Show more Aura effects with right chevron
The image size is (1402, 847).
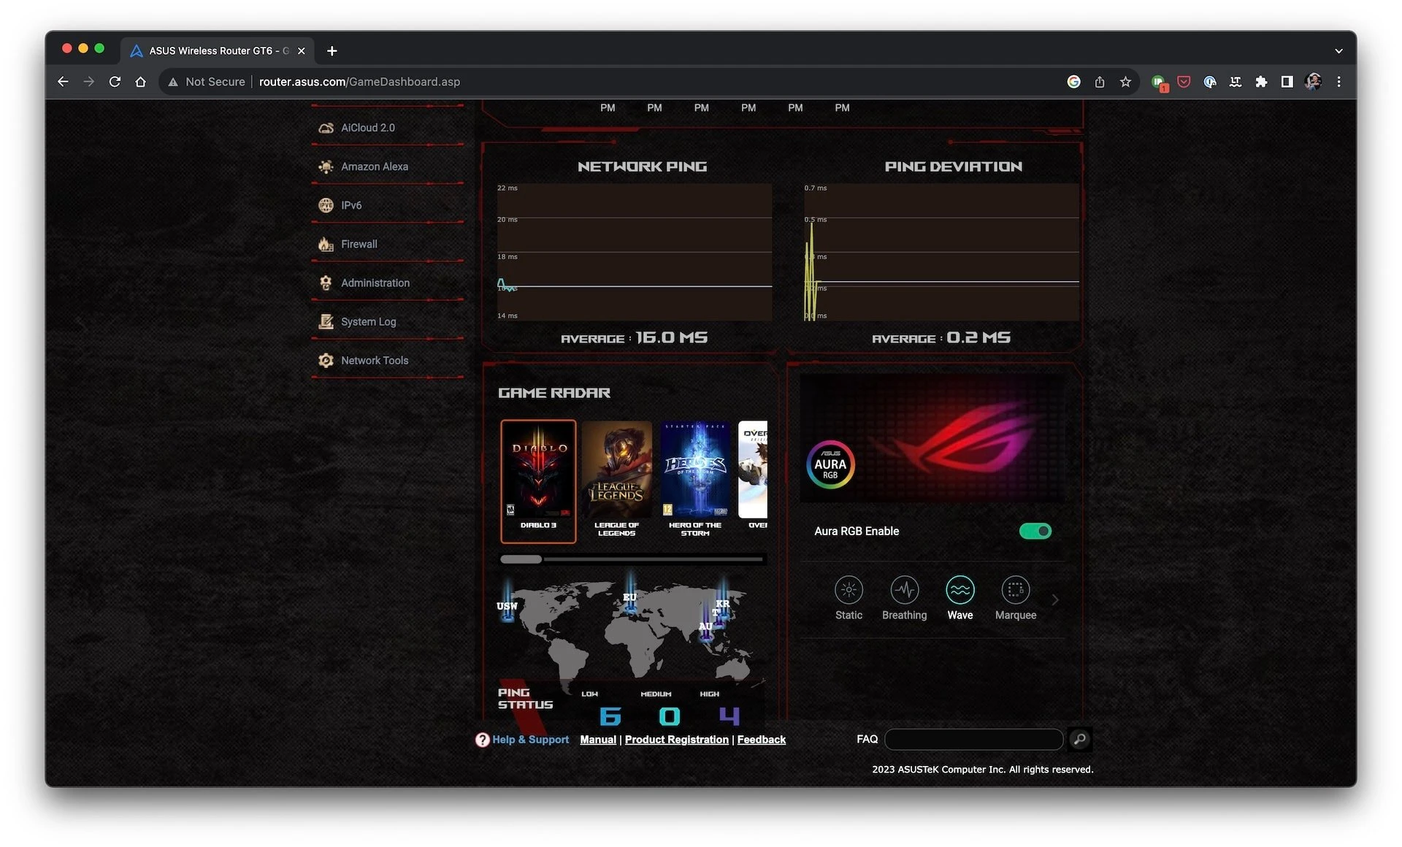(1055, 599)
